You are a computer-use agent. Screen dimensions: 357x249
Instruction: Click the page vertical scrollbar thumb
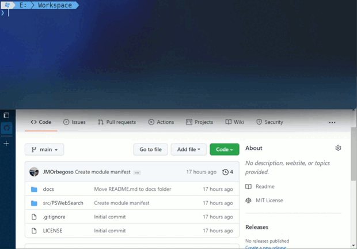(x=353, y=154)
